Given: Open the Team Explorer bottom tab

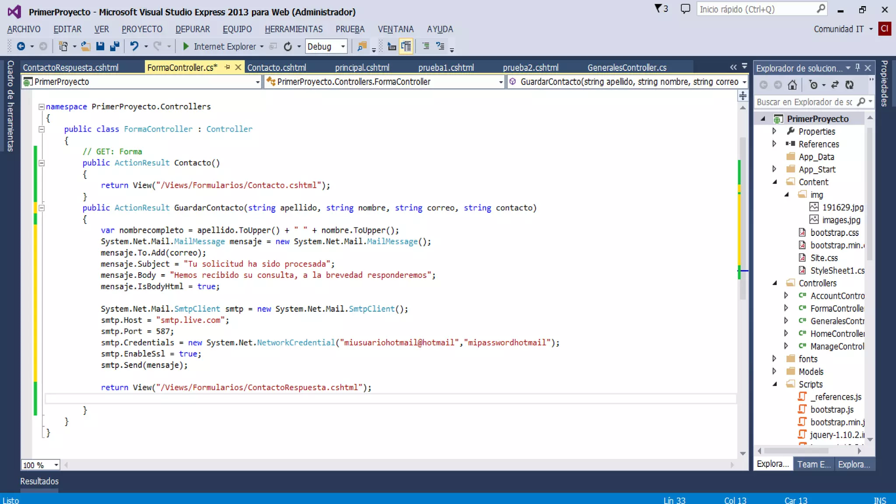Looking at the screenshot, I should [813, 464].
